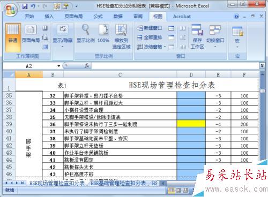Click the value 200 in column F
This screenshot has width=268, height=197.
pos(244,124)
